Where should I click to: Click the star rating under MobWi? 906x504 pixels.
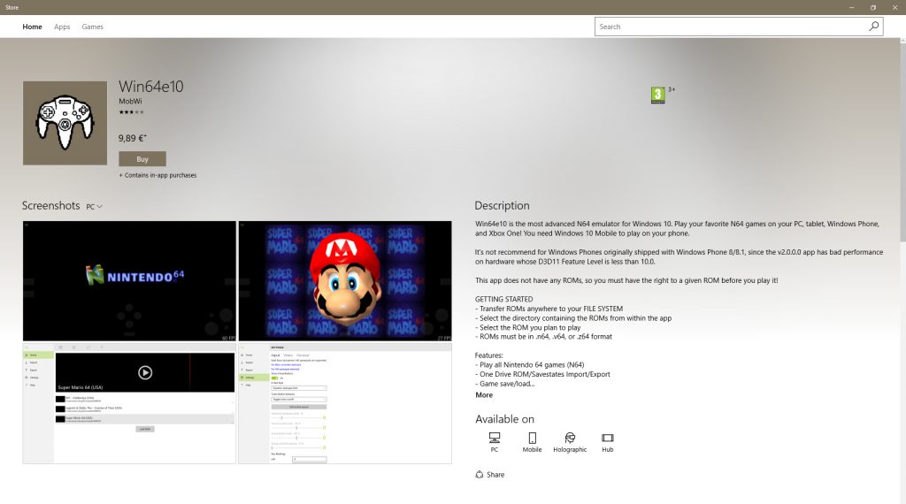coord(131,112)
